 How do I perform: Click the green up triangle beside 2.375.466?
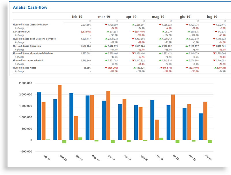106,53
